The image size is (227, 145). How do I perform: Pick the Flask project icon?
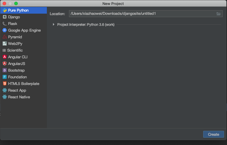pyautogui.click(x=5, y=24)
